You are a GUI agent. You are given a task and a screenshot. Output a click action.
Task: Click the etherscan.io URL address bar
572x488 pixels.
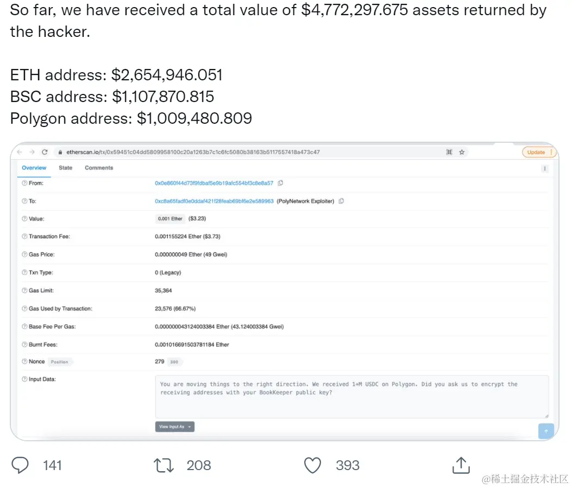click(217, 153)
